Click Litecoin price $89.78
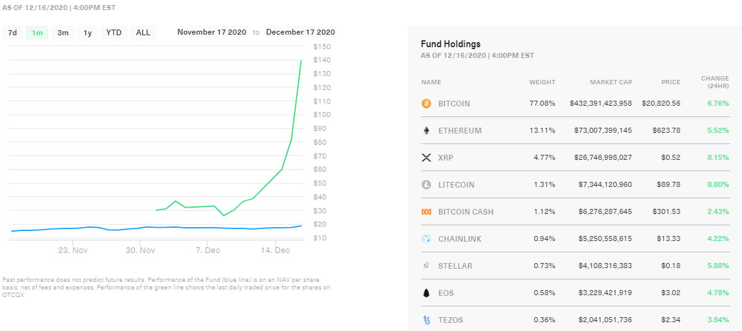This screenshot has height=331, width=742. point(668,185)
